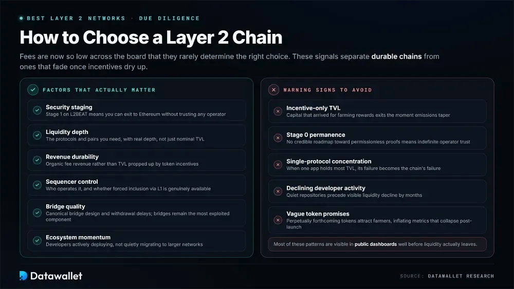Click the check icon for Sequencer control
This screenshot has width=514, height=289.
point(38,185)
